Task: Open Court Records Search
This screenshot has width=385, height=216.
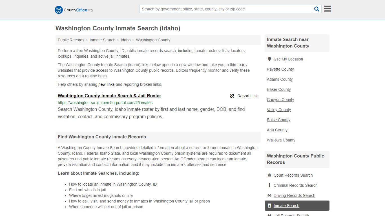Action: [x=293, y=175]
